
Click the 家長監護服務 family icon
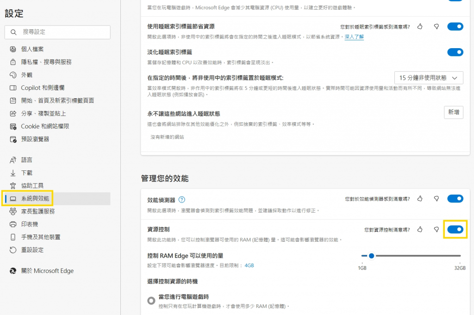pos(13,211)
